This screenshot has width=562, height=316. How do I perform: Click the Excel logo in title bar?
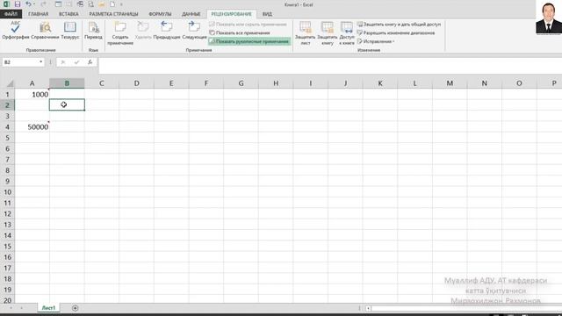click(x=6, y=4)
